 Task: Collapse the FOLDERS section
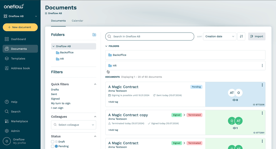106,46
